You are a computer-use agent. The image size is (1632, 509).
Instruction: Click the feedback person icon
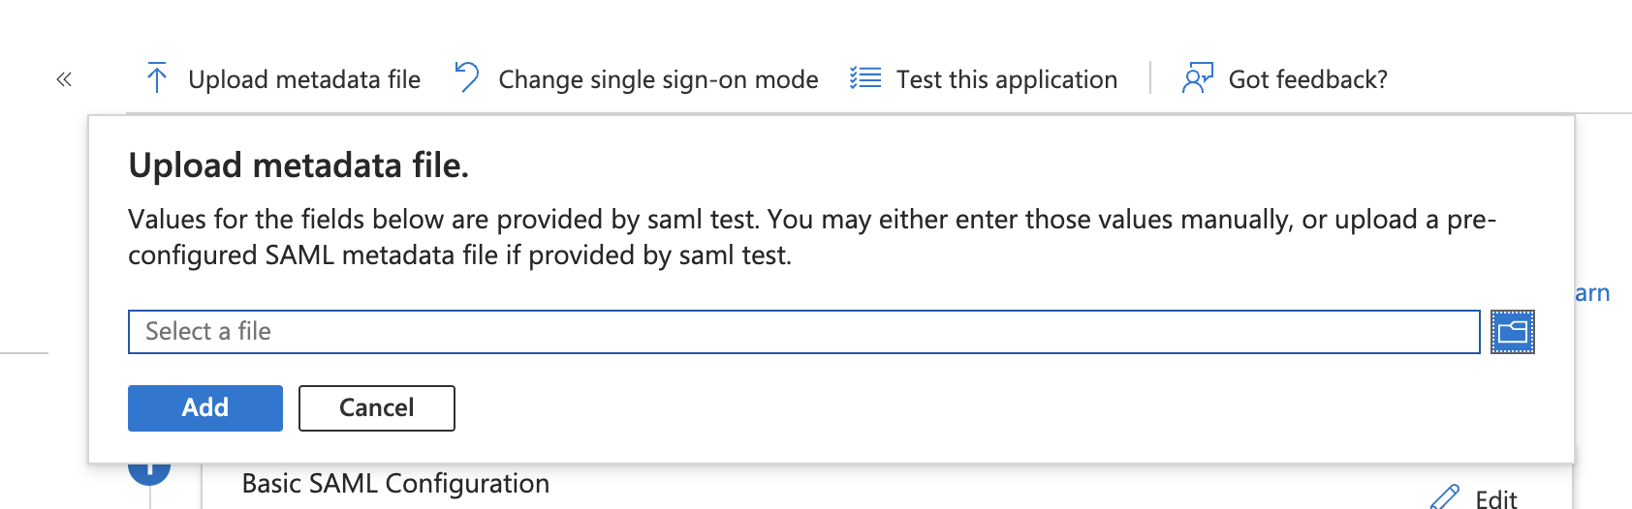pos(1197,78)
